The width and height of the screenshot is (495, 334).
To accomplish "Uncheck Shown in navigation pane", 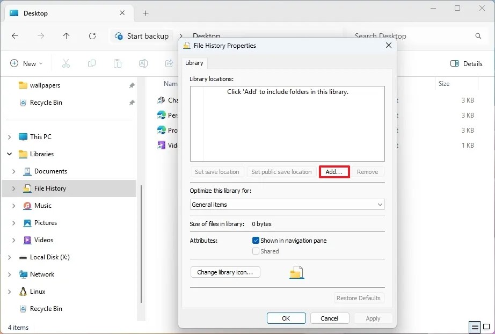I will point(256,240).
